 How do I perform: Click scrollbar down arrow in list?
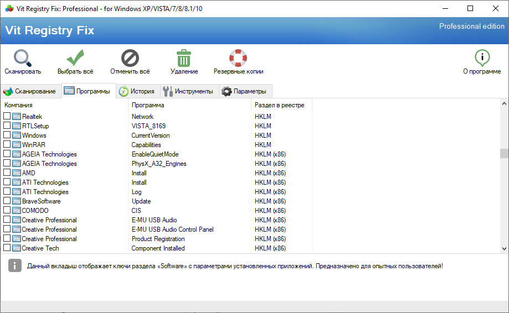click(504, 249)
